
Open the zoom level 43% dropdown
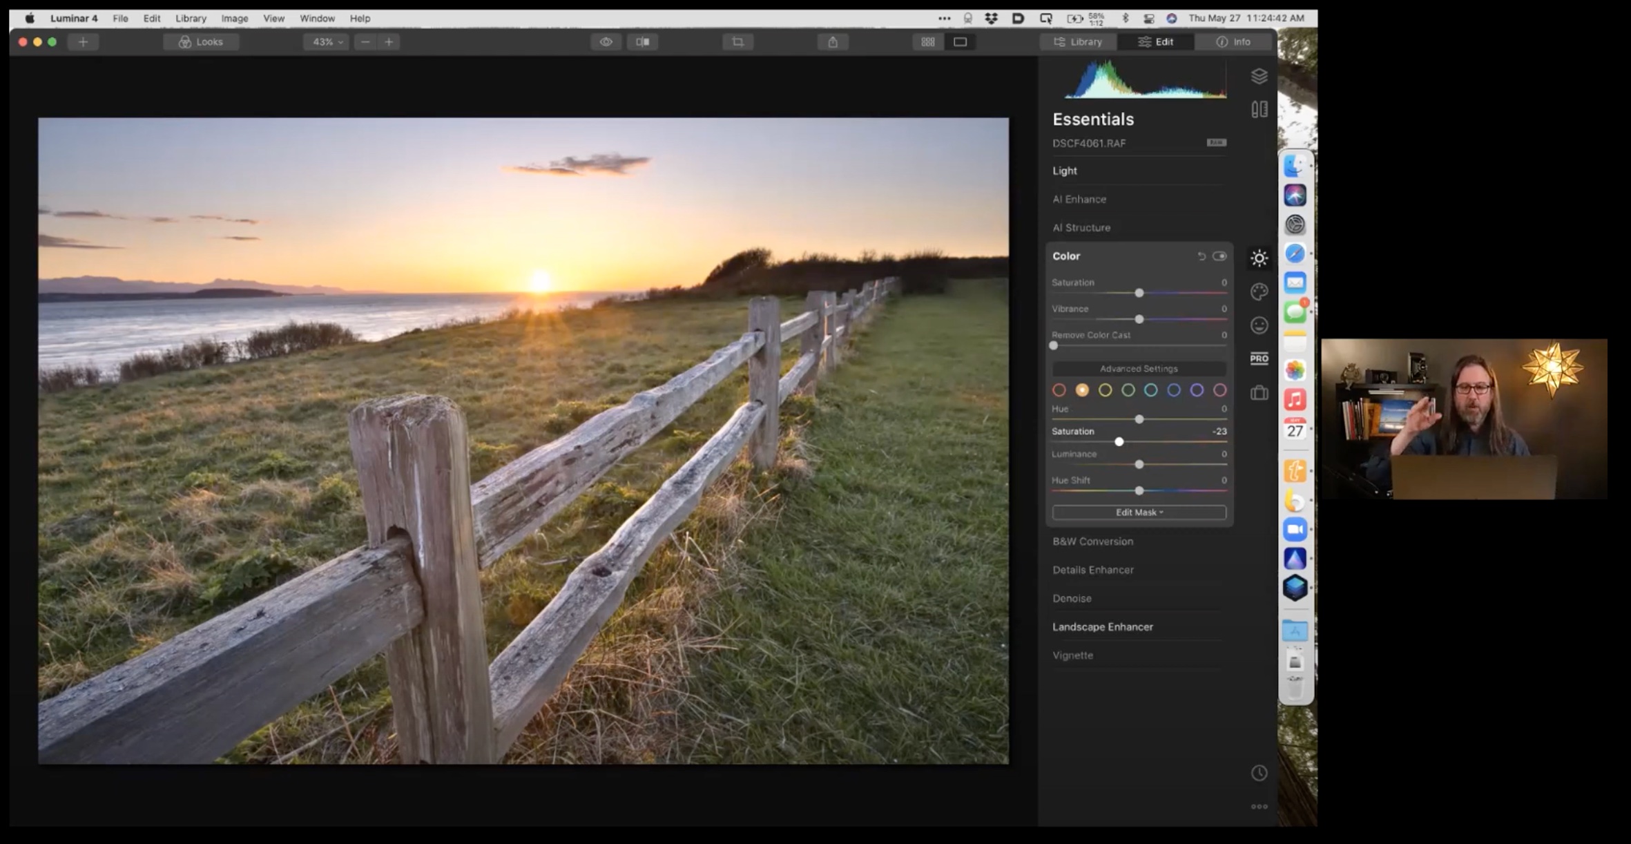click(325, 41)
